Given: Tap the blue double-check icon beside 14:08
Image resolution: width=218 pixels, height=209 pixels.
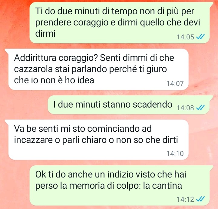Looking at the screenshot, I should click(200, 108).
